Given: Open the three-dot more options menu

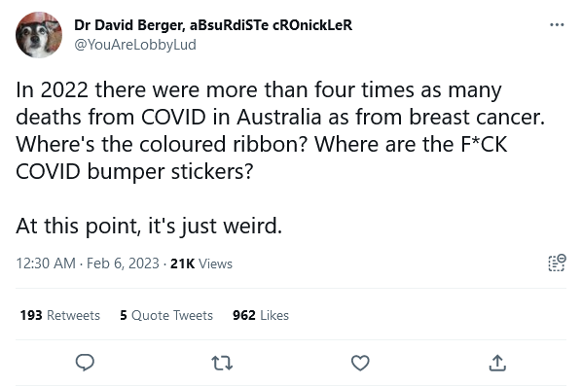Looking at the screenshot, I should (557, 25).
